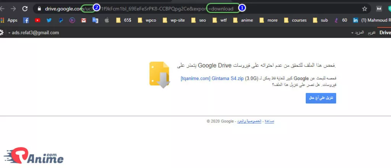Screen dimensions: 391x168
Task: Click the blue download anyway button
Action: pos(321,98)
